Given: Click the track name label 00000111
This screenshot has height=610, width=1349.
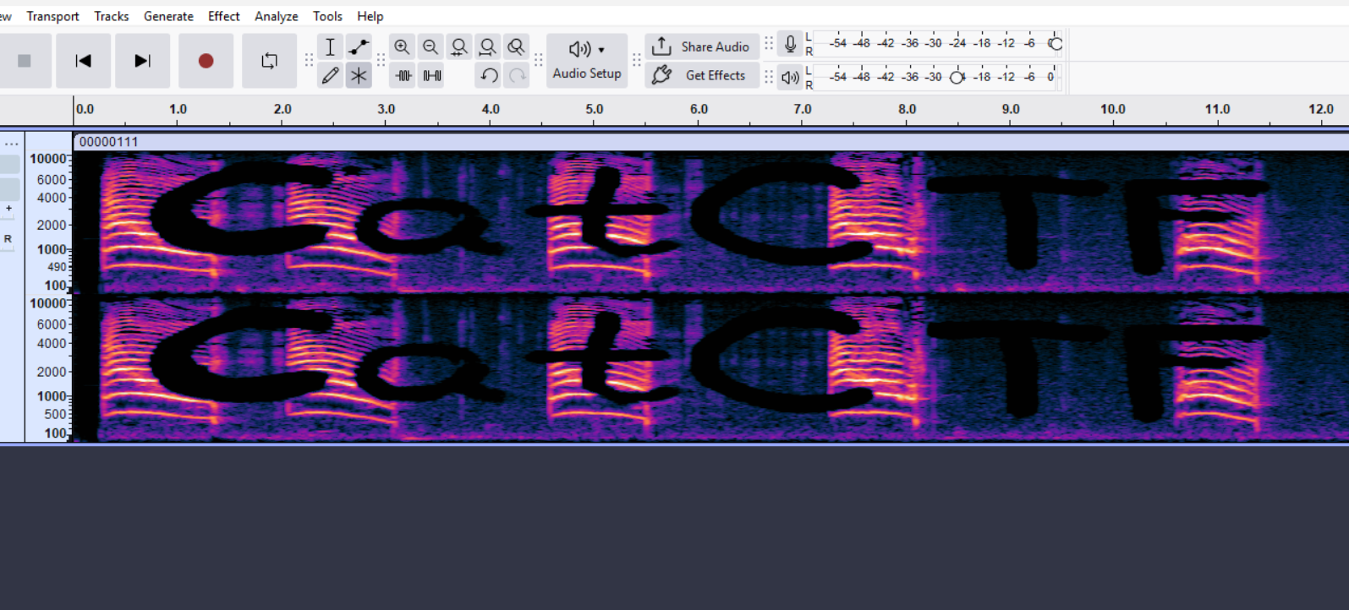Looking at the screenshot, I should click(x=108, y=142).
